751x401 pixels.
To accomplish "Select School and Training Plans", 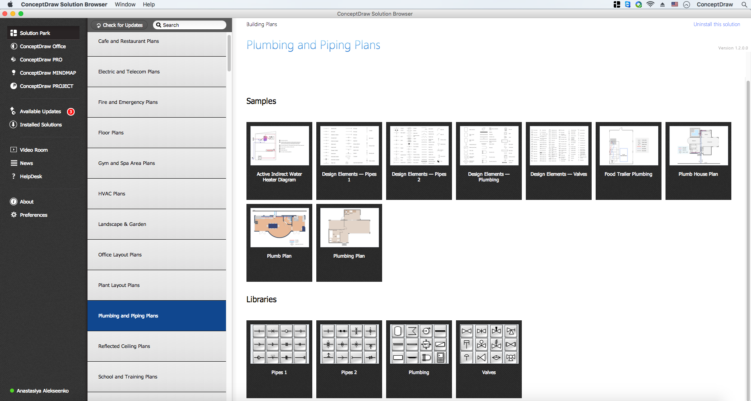I will (157, 377).
